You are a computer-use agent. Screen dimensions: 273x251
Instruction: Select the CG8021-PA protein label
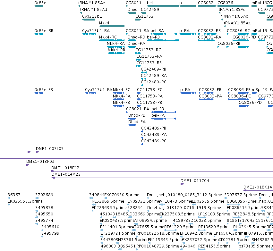(138, 109)
